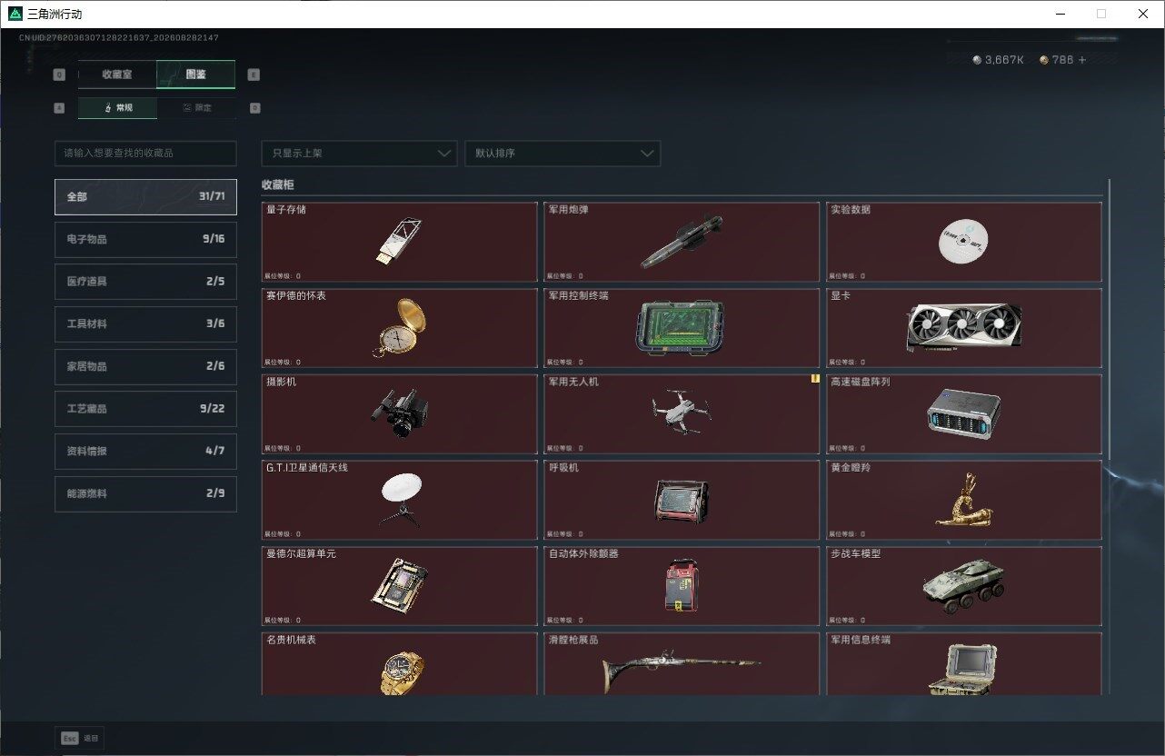Choose the 呼吸机 ventilator item
This screenshot has height=756, width=1165.
(682, 500)
